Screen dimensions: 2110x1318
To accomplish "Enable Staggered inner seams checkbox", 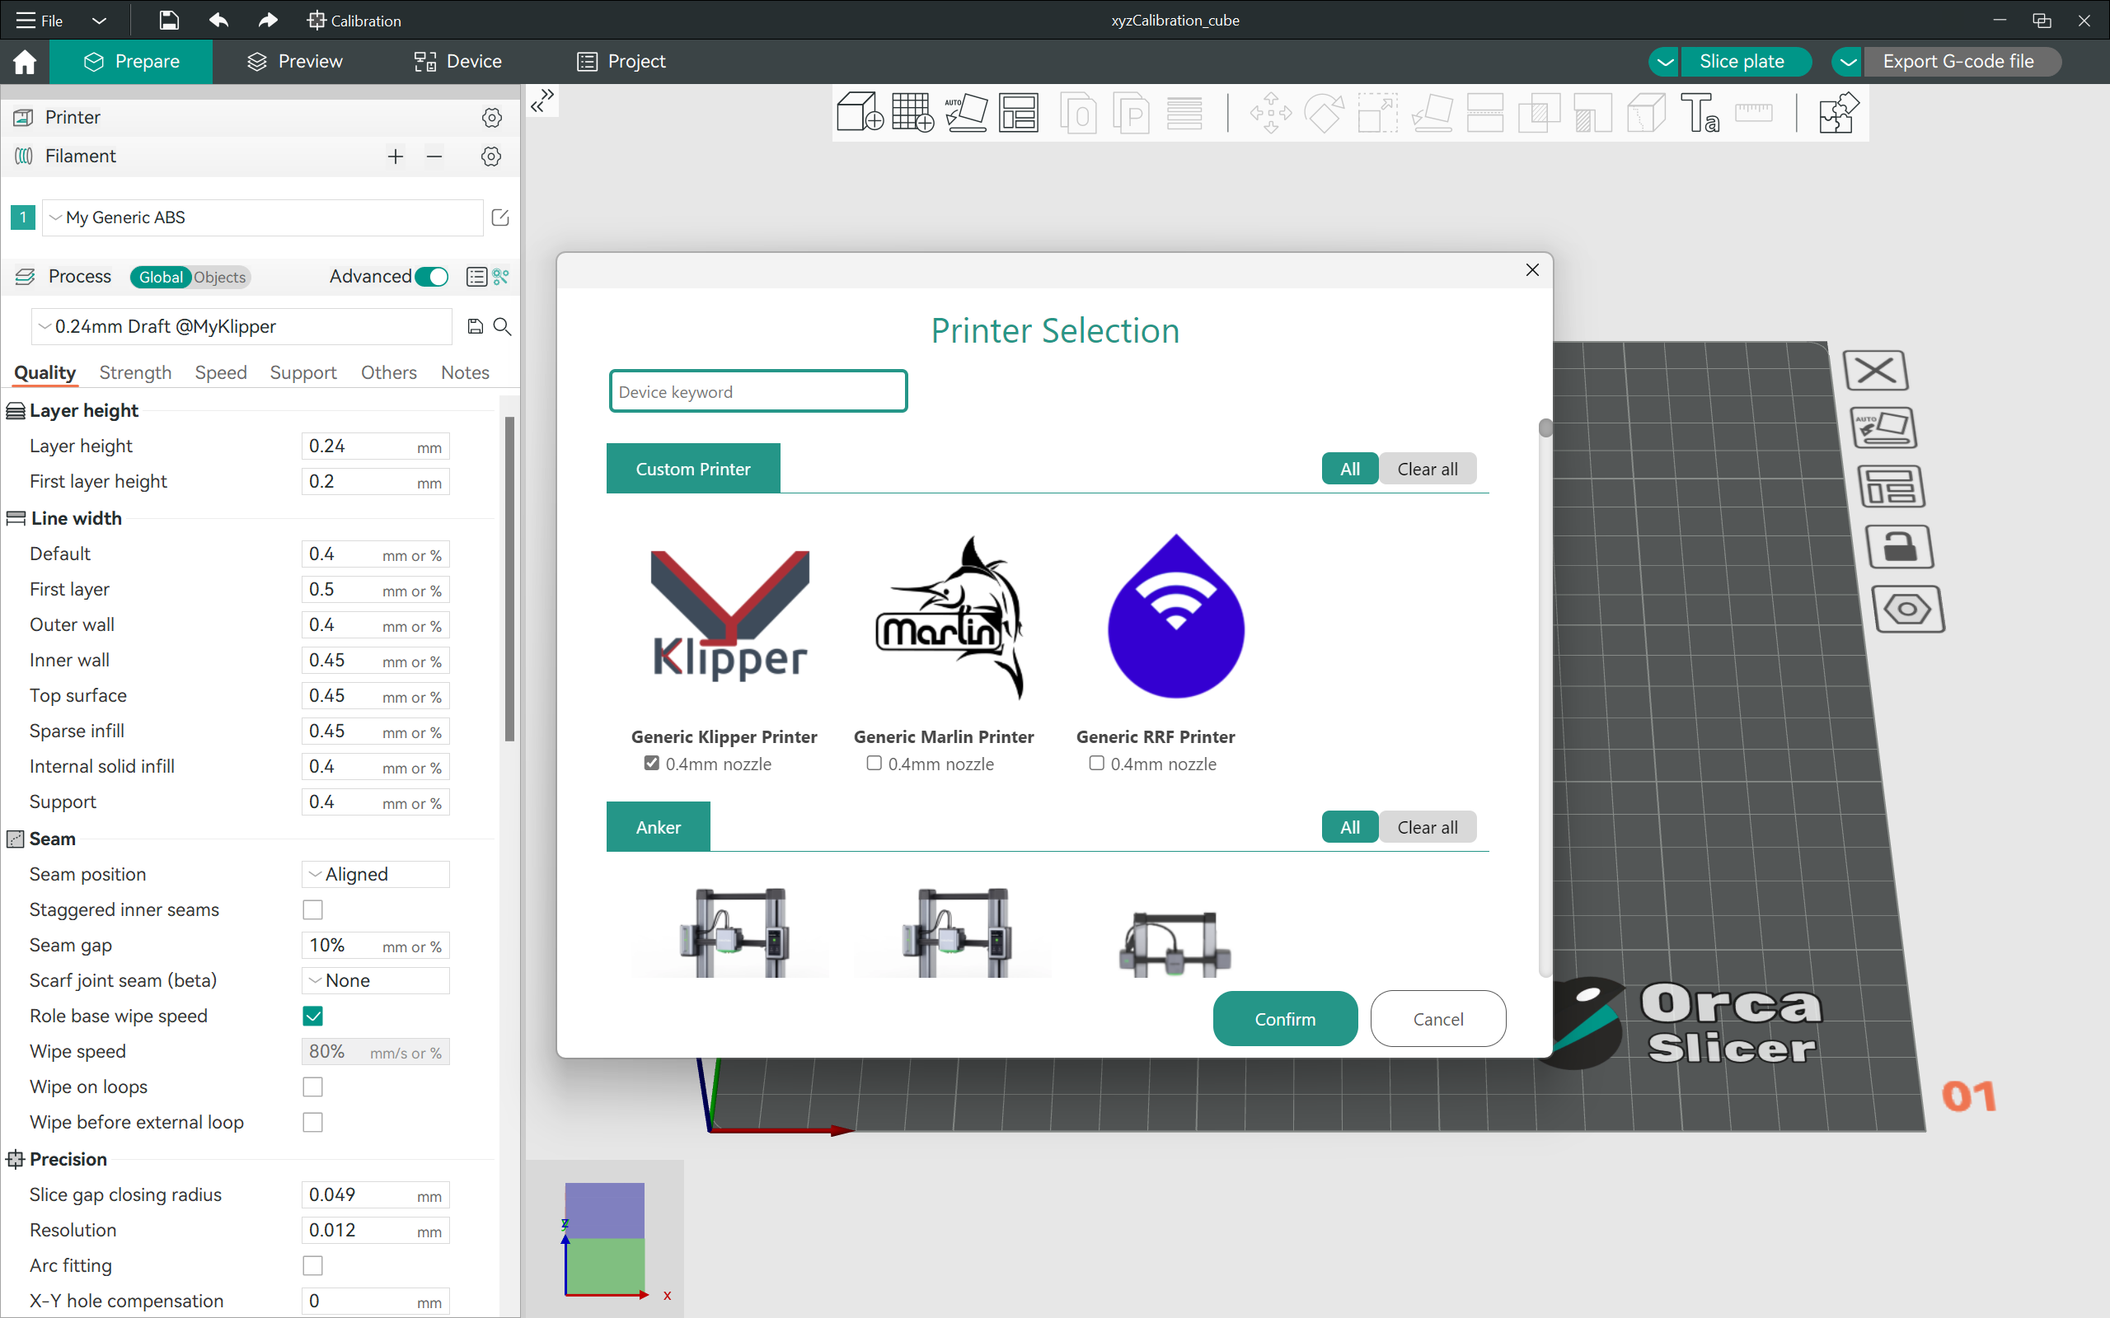I will pos(313,910).
